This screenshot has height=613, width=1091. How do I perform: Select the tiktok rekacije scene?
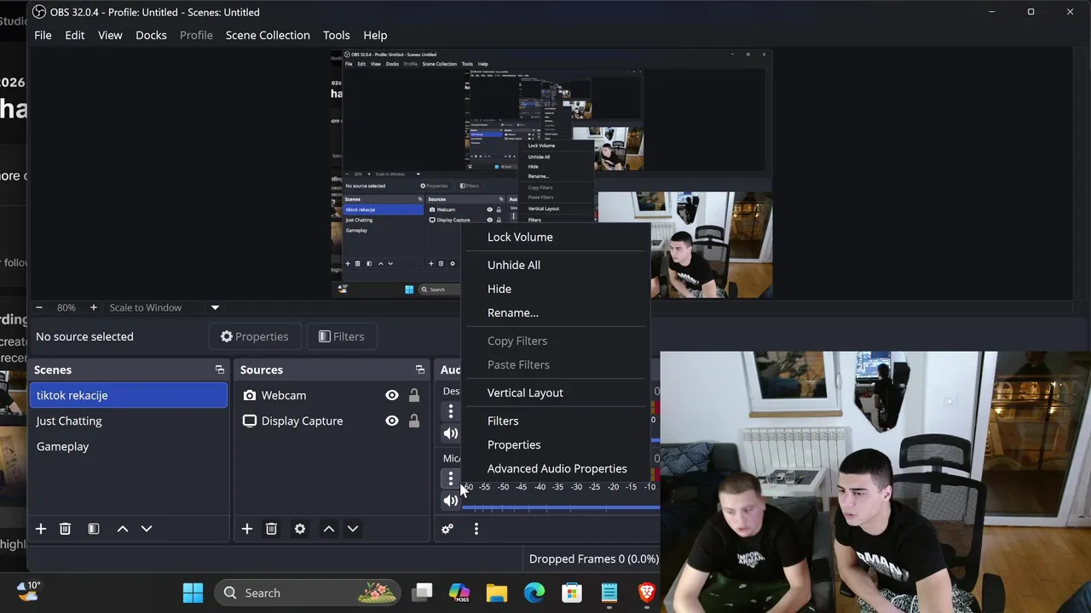(x=129, y=395)
